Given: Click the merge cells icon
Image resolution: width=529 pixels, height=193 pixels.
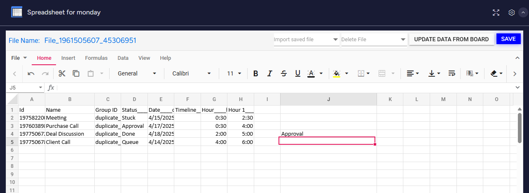Looking at the screenshot, I should coord(382,73).
